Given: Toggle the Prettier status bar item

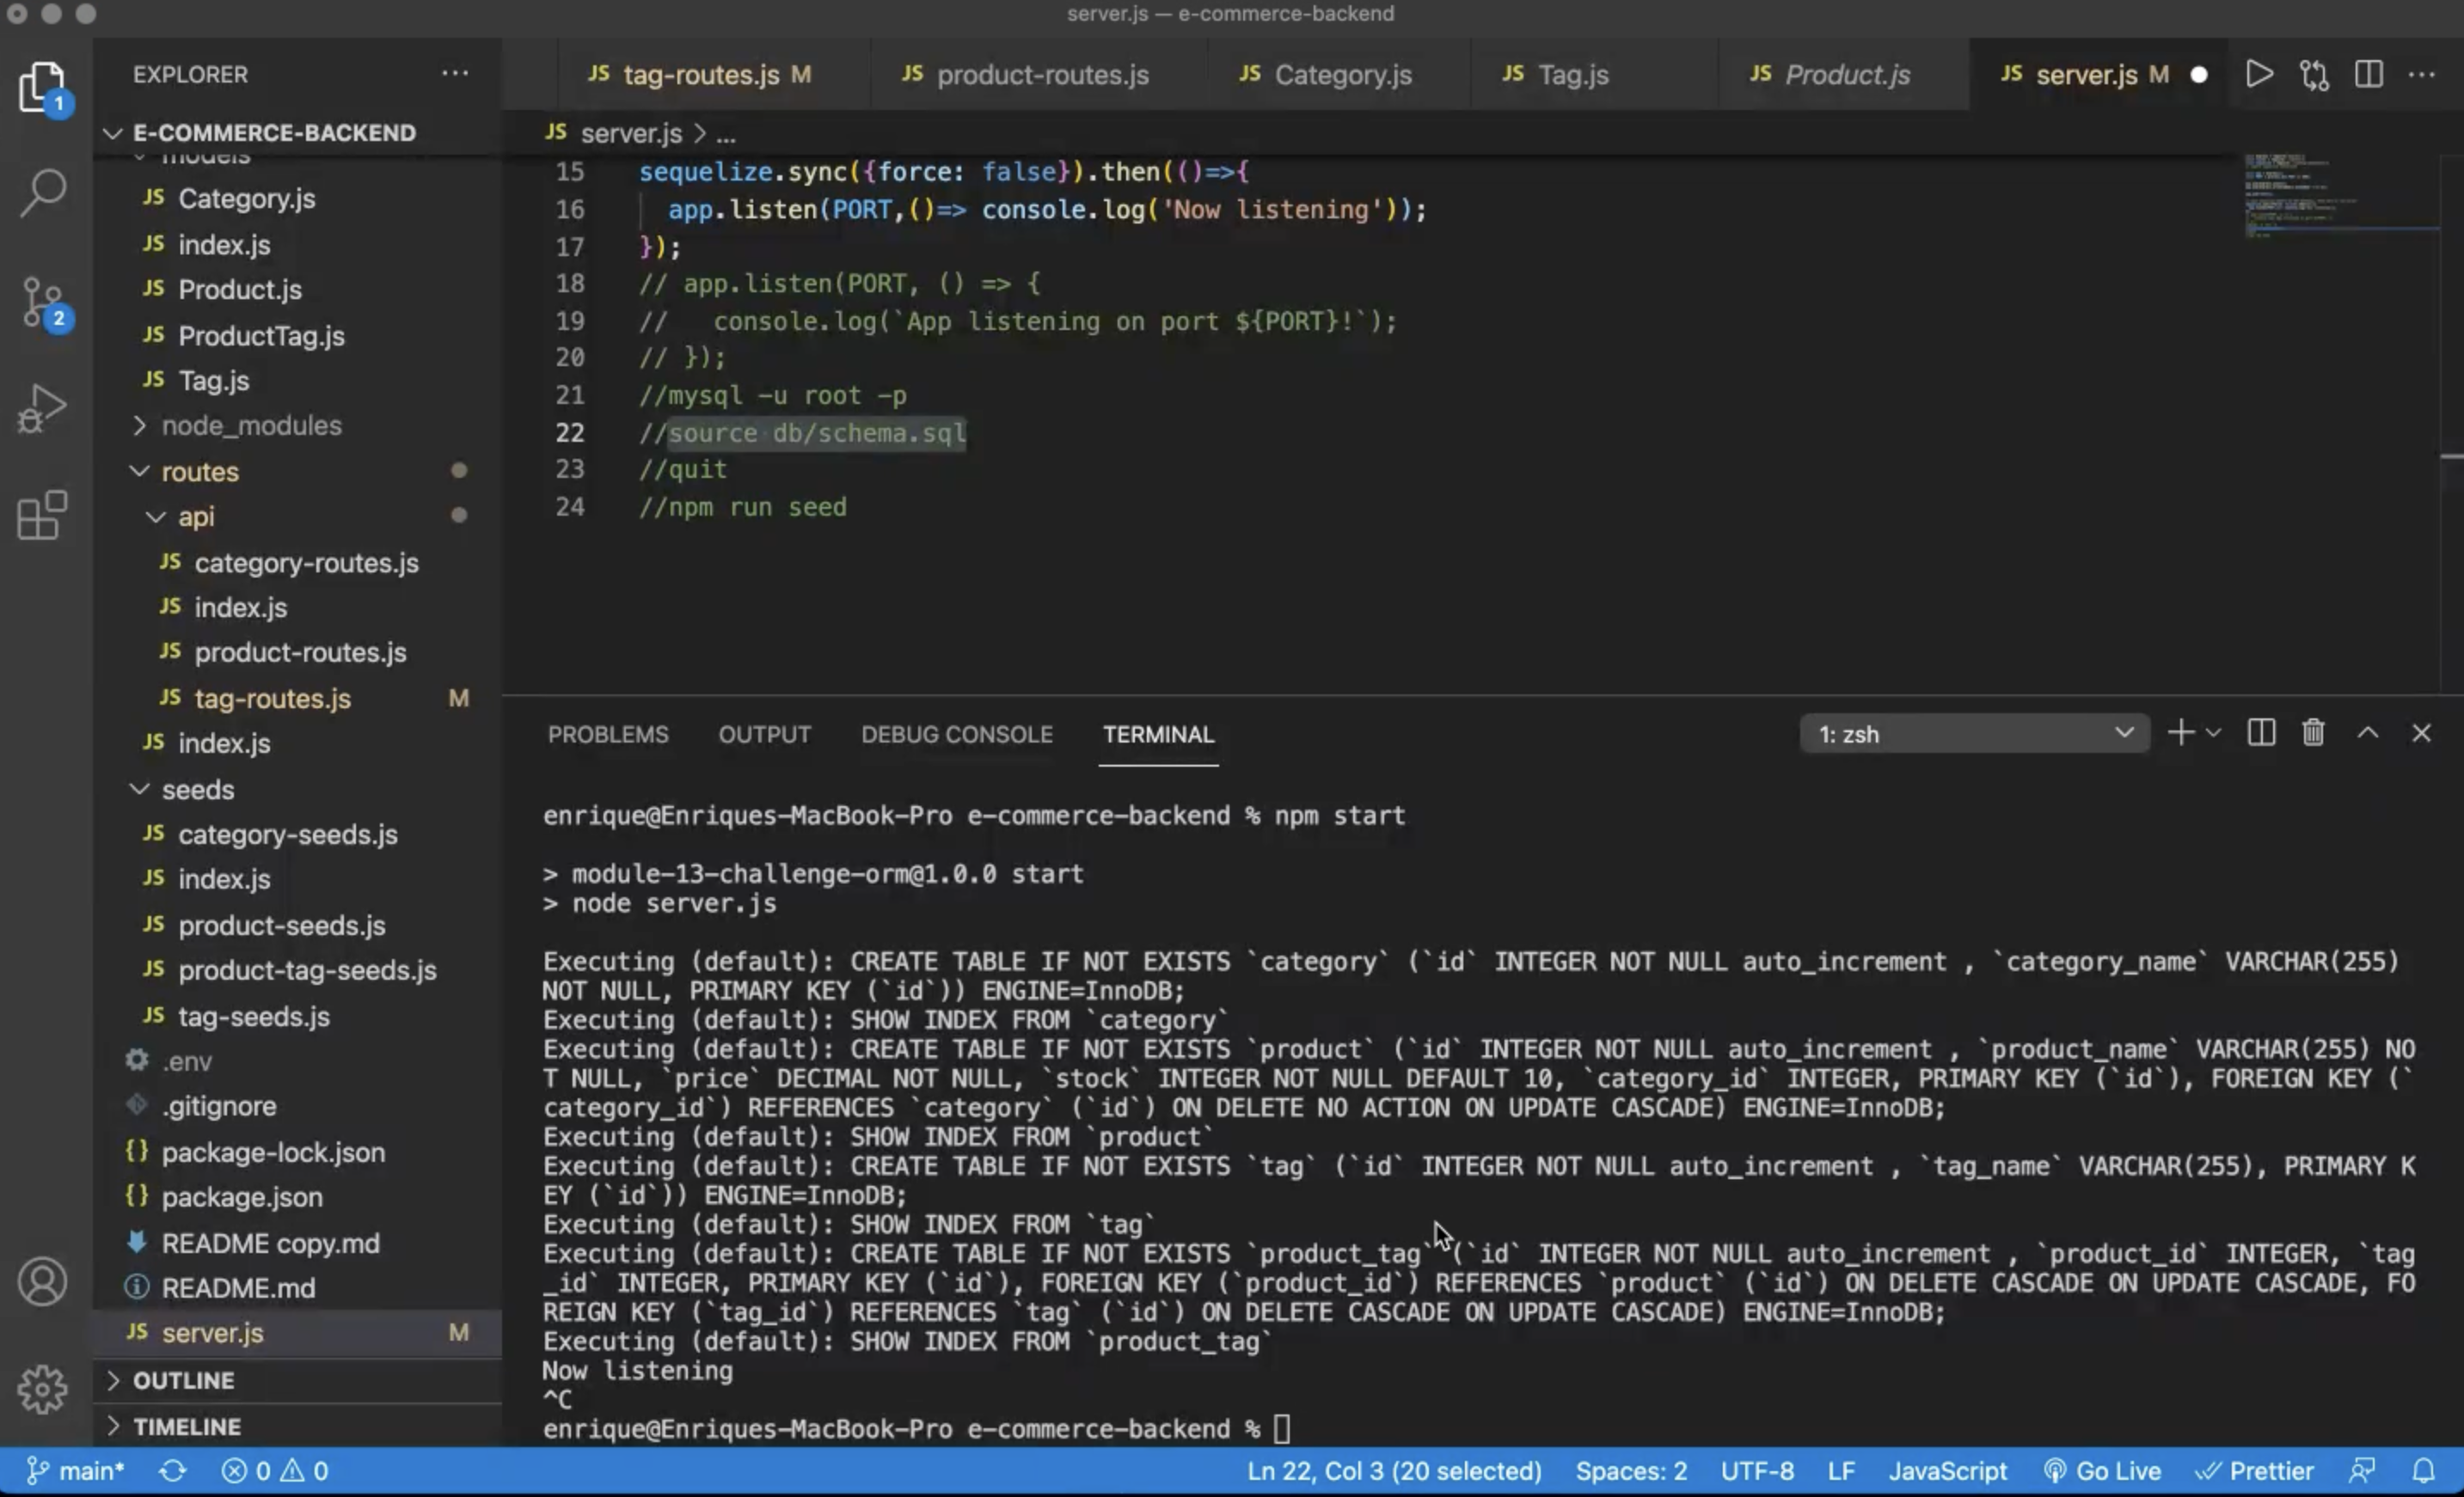Looking at the screenshot, I should (2255, 1471).
